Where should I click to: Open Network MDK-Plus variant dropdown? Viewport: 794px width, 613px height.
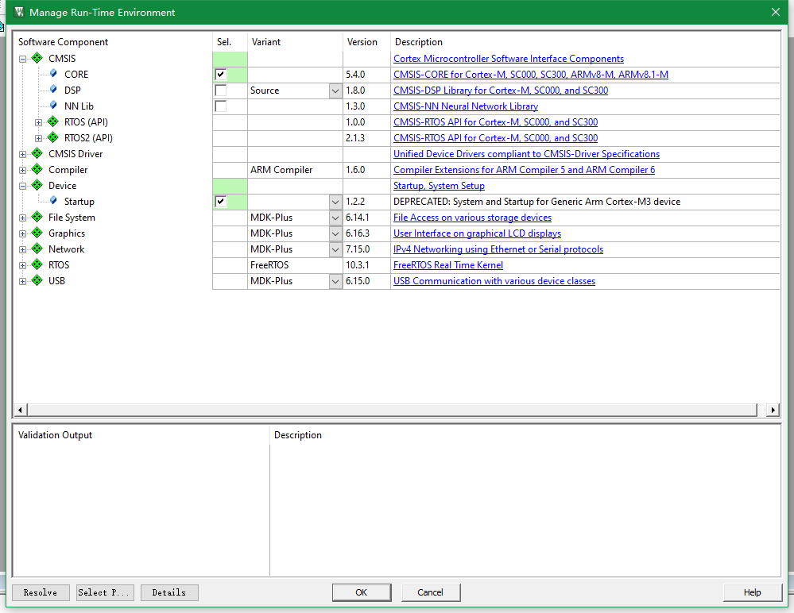pyautogui.click(x=335, y=249)
